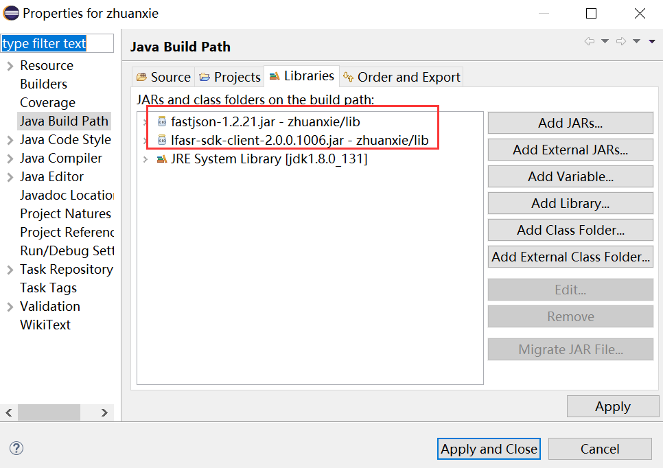This screenshot has width=663, height=468.
Task: Switch to the Source tab
Action: point(163,77)
